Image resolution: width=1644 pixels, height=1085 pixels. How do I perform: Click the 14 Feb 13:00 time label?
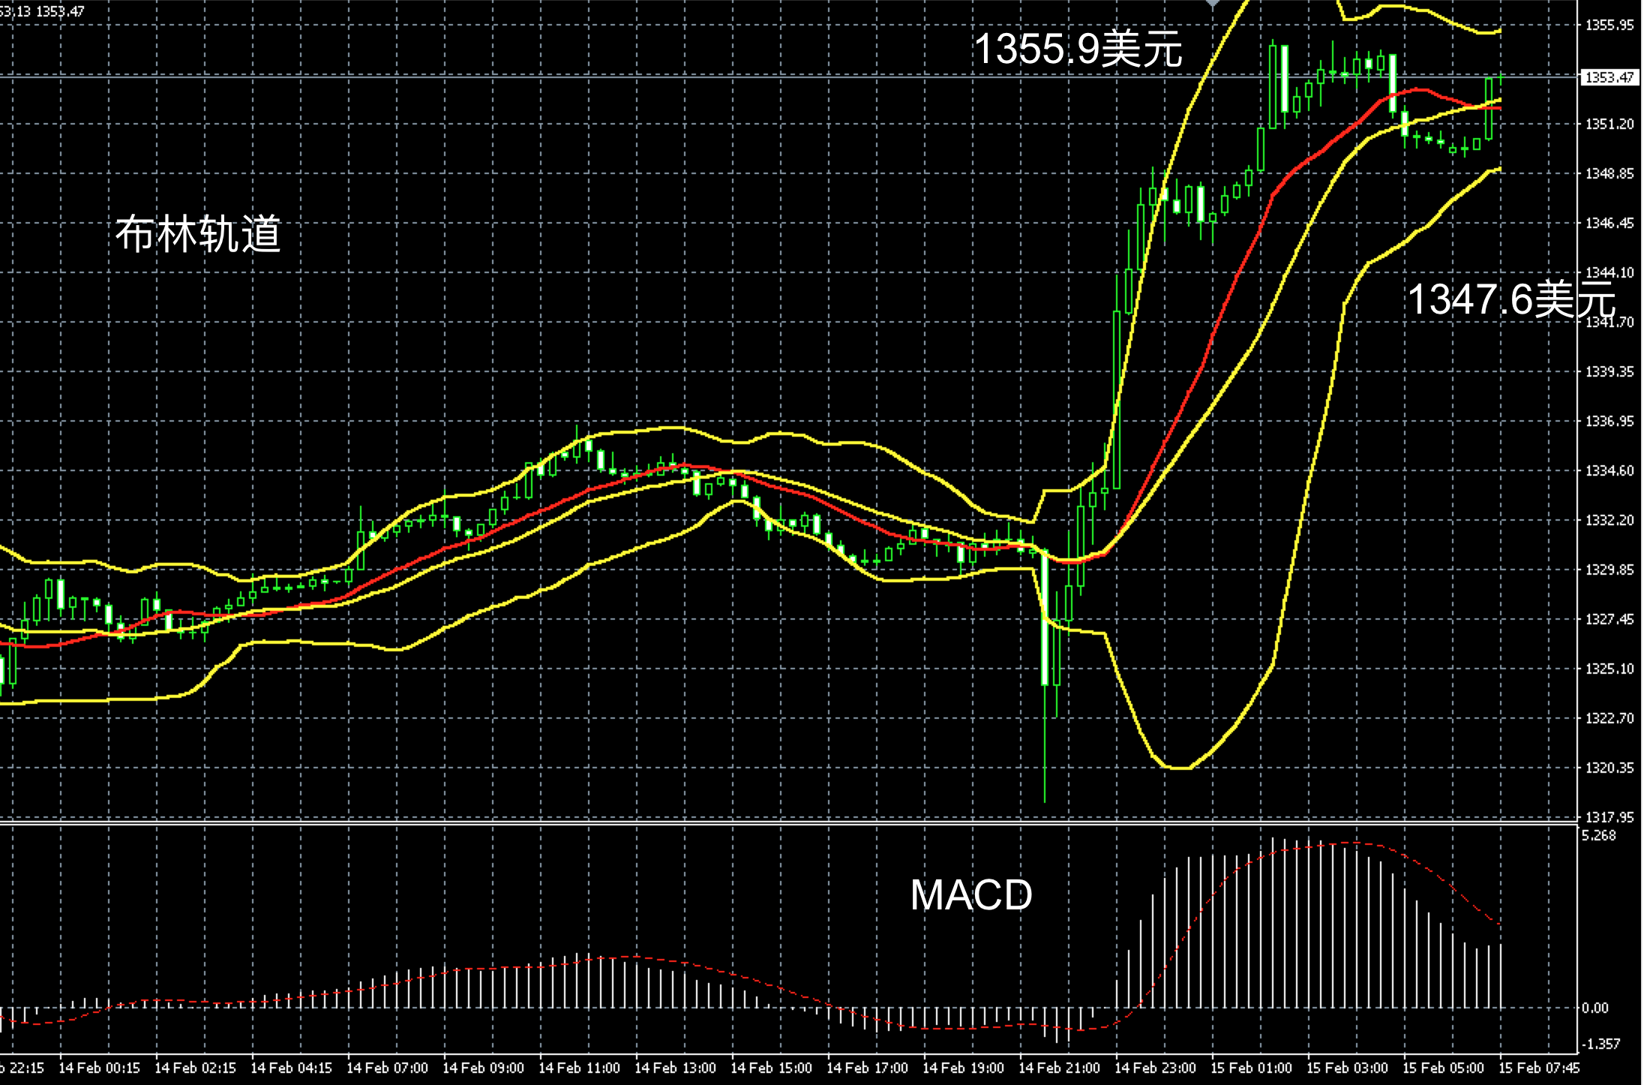pyautogui.click(x=675, y=1068)
